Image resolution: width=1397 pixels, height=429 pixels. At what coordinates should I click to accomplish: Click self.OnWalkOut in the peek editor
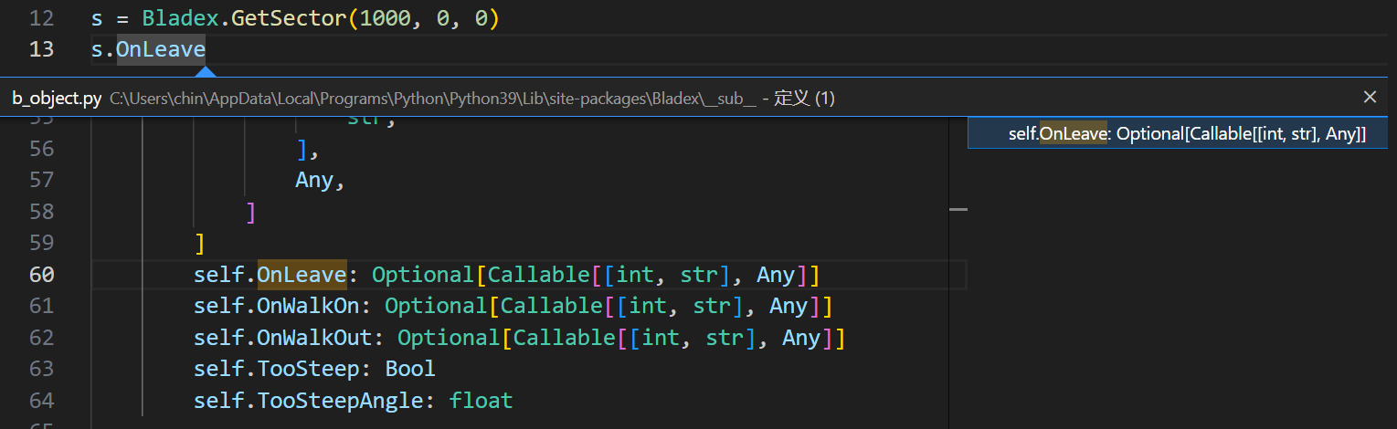pos(289,338)
